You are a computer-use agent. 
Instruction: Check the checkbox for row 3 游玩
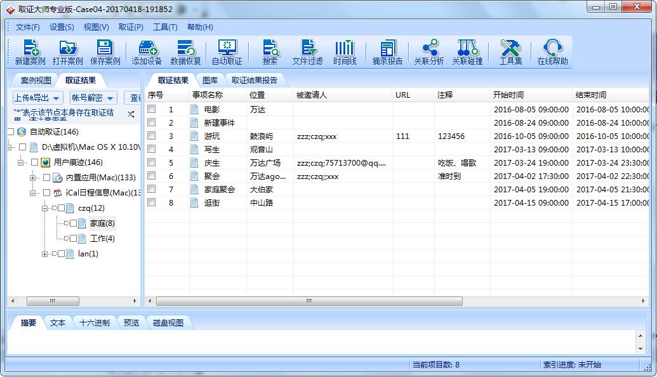point(152,136)
